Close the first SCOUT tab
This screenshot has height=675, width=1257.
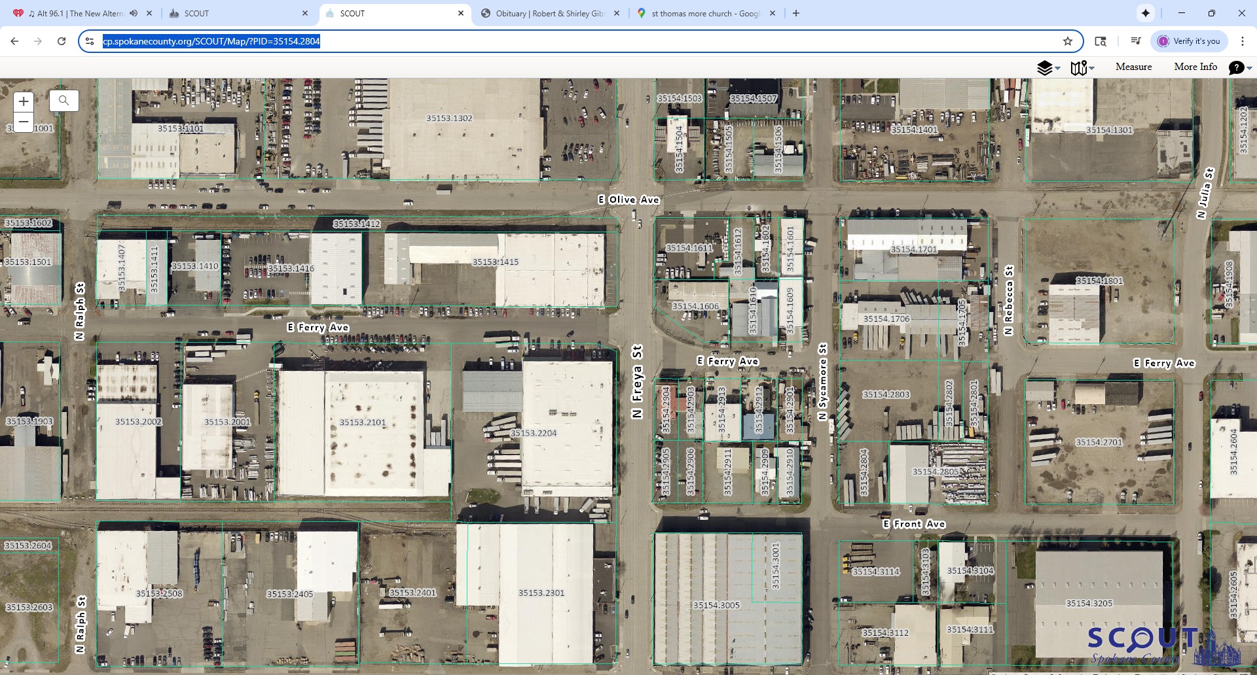tap(305, 13)
